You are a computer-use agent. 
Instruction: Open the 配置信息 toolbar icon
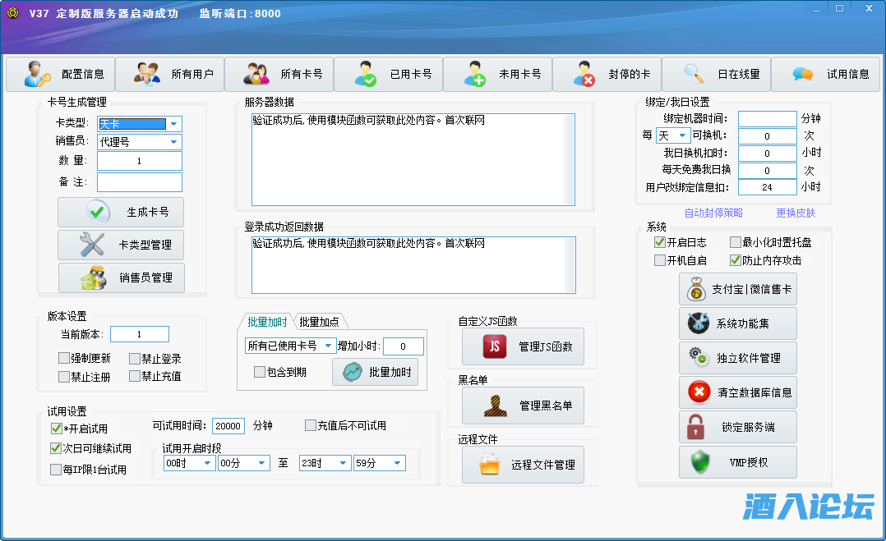click(38, 74)
